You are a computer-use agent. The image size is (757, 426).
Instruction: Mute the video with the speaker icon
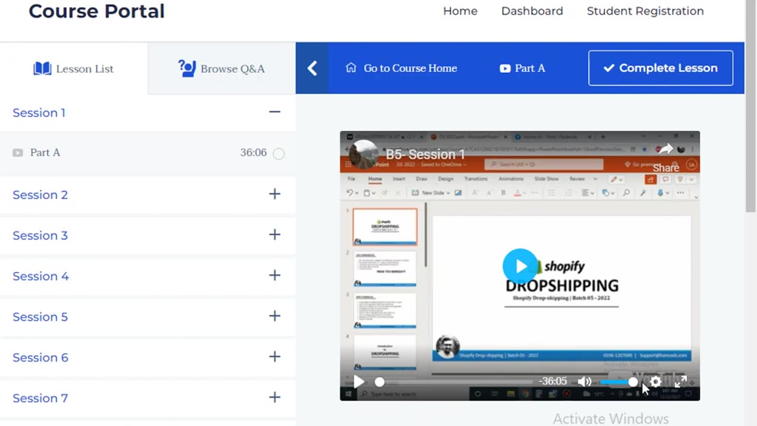584,382
